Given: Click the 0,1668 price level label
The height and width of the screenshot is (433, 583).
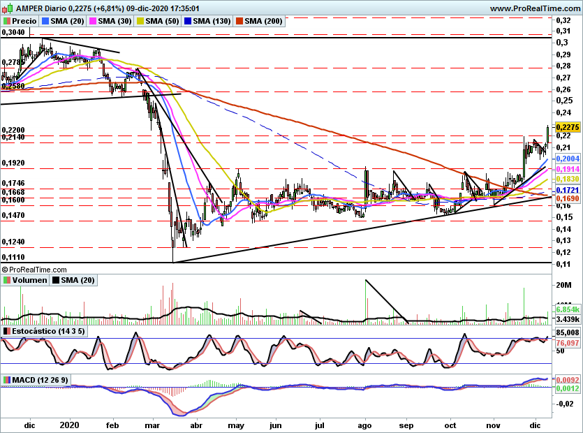Looking at the screenshot, I should tap(13, 192).
